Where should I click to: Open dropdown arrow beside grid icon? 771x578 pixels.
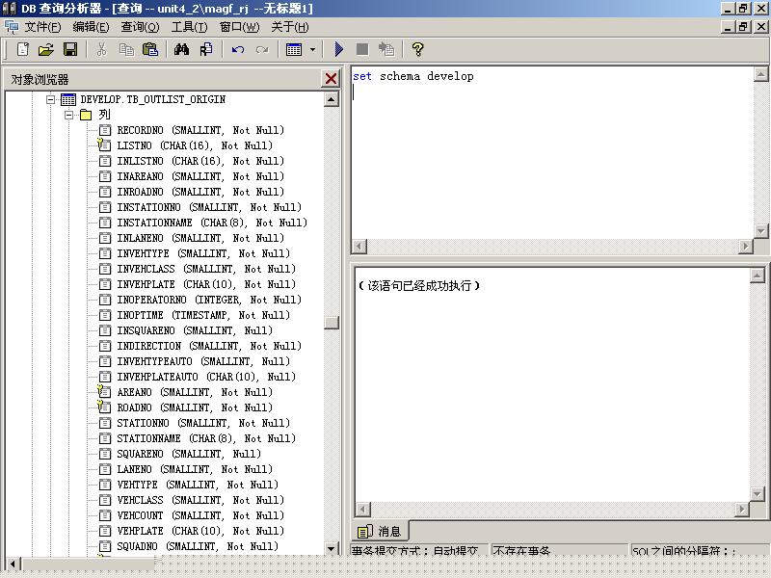[312, 49]
